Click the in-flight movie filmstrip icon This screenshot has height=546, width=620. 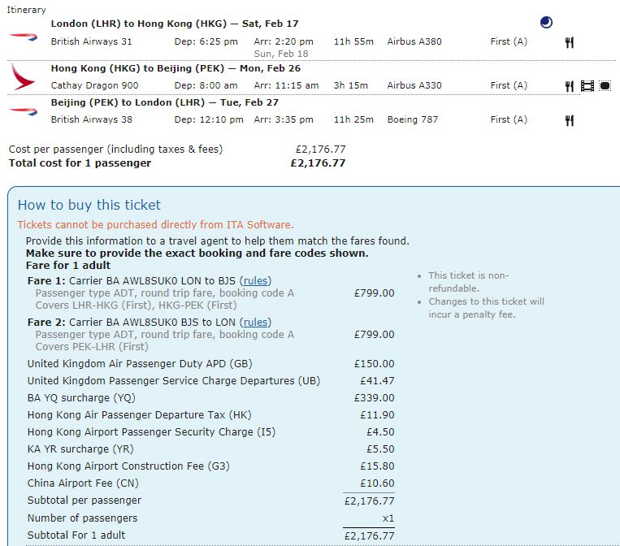[587, 86]
